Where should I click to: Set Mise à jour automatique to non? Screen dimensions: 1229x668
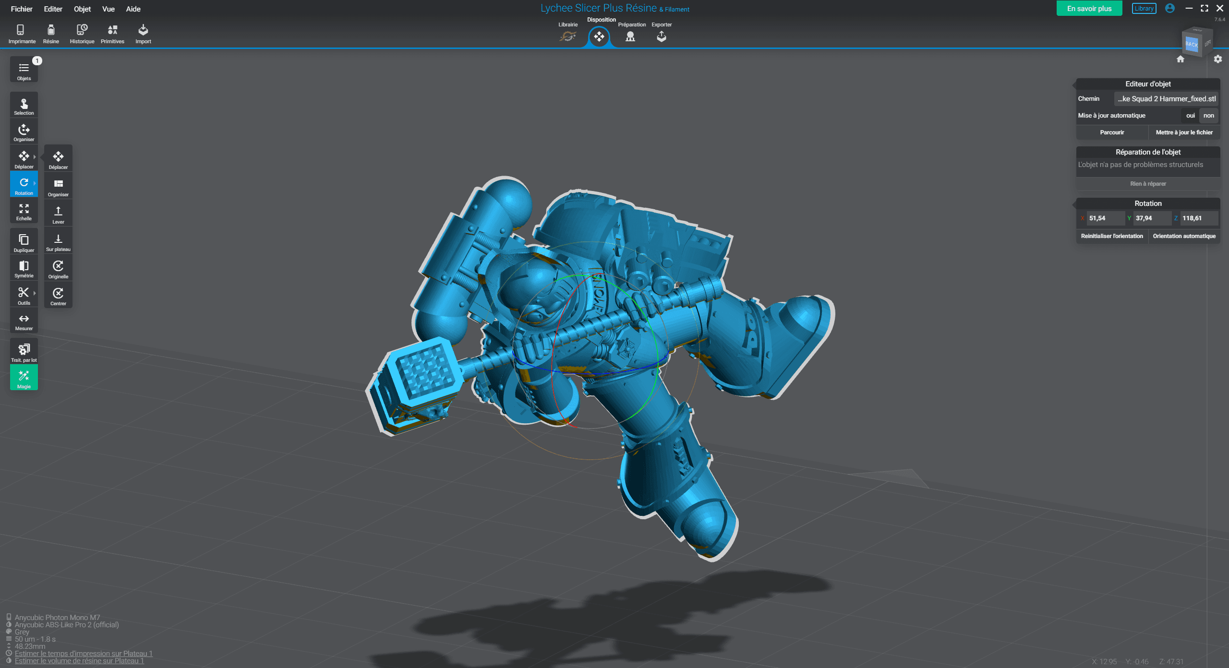click(1208, 116)
